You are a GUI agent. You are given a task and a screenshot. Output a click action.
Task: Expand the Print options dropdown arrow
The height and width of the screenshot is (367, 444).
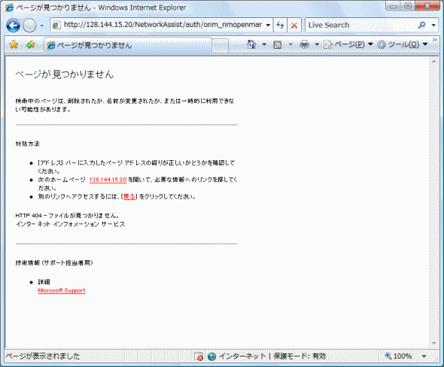click(317, 44)
